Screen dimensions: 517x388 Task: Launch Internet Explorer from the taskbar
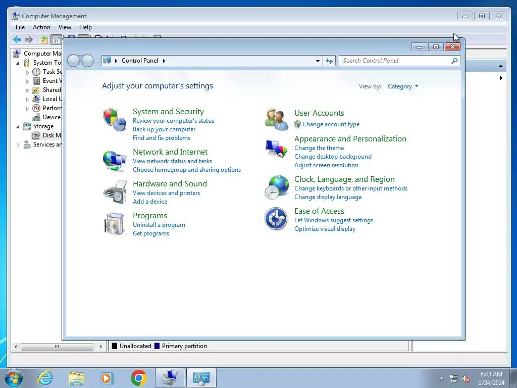click(x=45, y=378)
